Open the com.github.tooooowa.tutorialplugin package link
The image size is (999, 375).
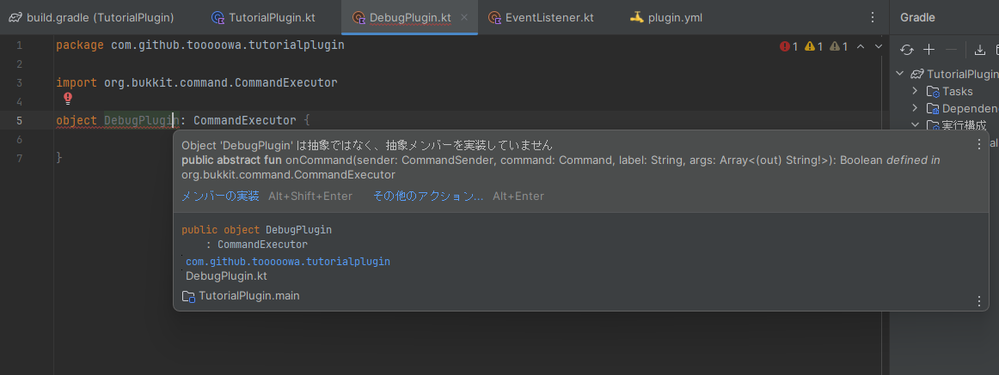pyautogui.click(x=288, y=261)
